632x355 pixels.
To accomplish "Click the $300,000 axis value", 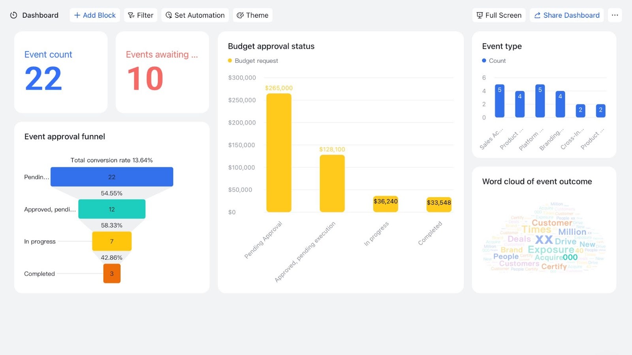I will (242, 78).
